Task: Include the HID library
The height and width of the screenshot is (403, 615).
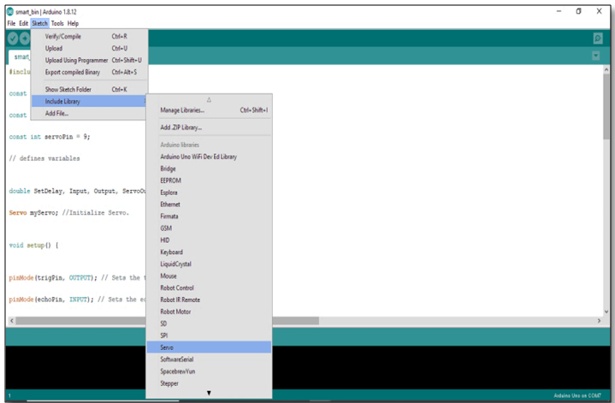Action: pos(209,240)
